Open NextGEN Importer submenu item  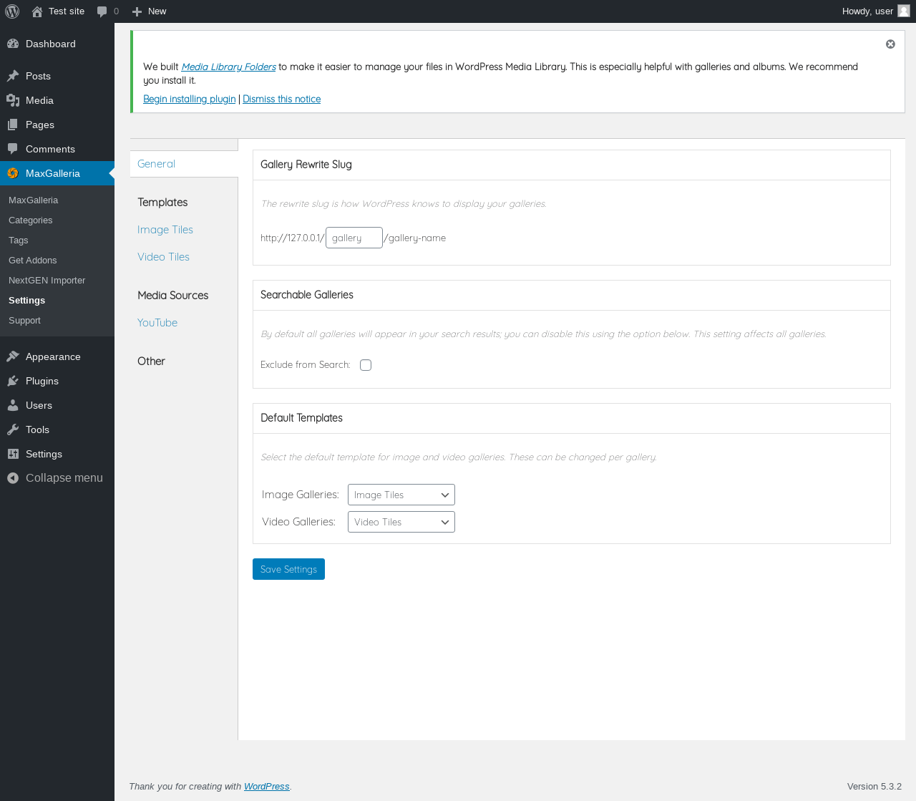coord(47,281)
